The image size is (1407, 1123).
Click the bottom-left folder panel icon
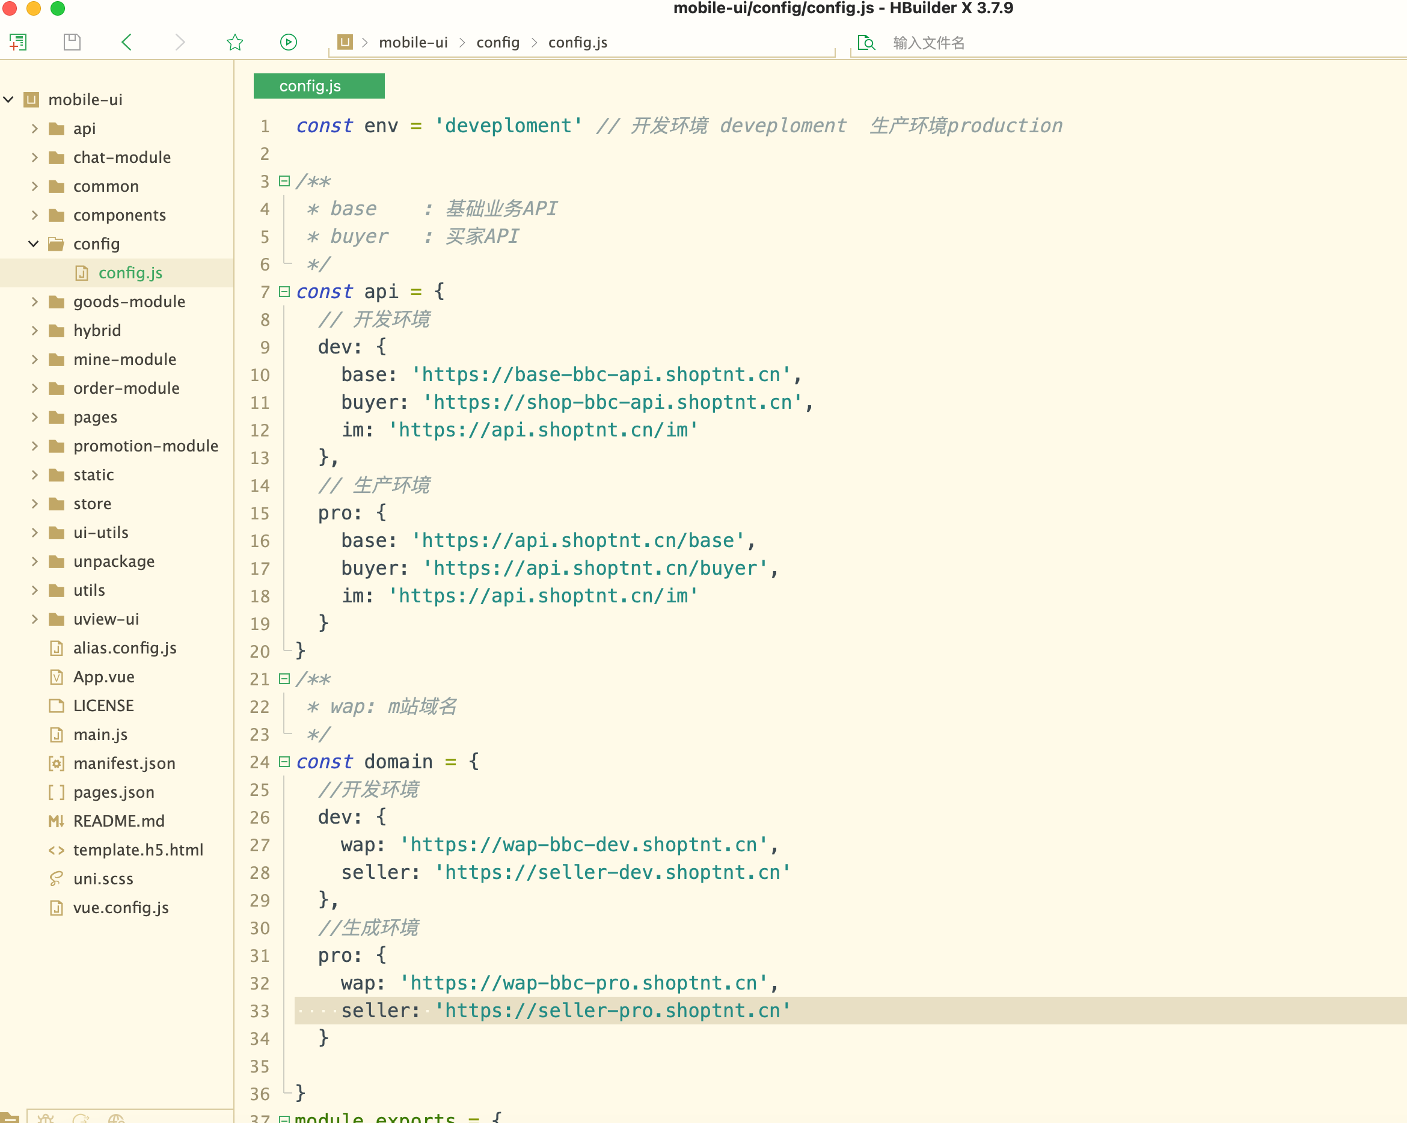[9, 1118]
